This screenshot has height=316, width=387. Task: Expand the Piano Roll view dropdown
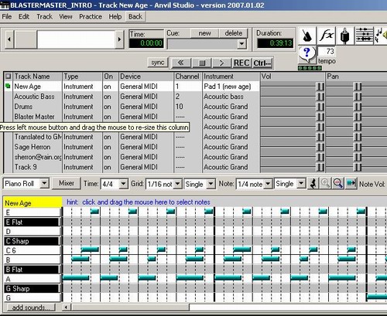pyautogui.click(x=44, y=184)
